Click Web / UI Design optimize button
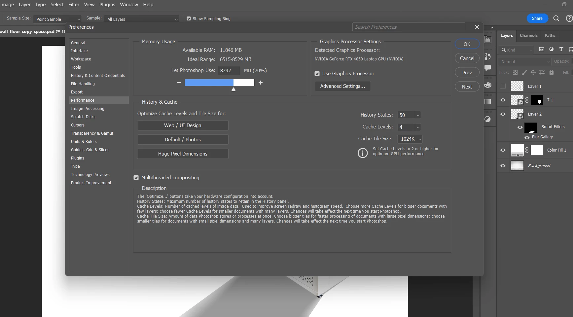The height and width of the screenshot is (317, 573). pyautogui.click(x=183, y=125)
